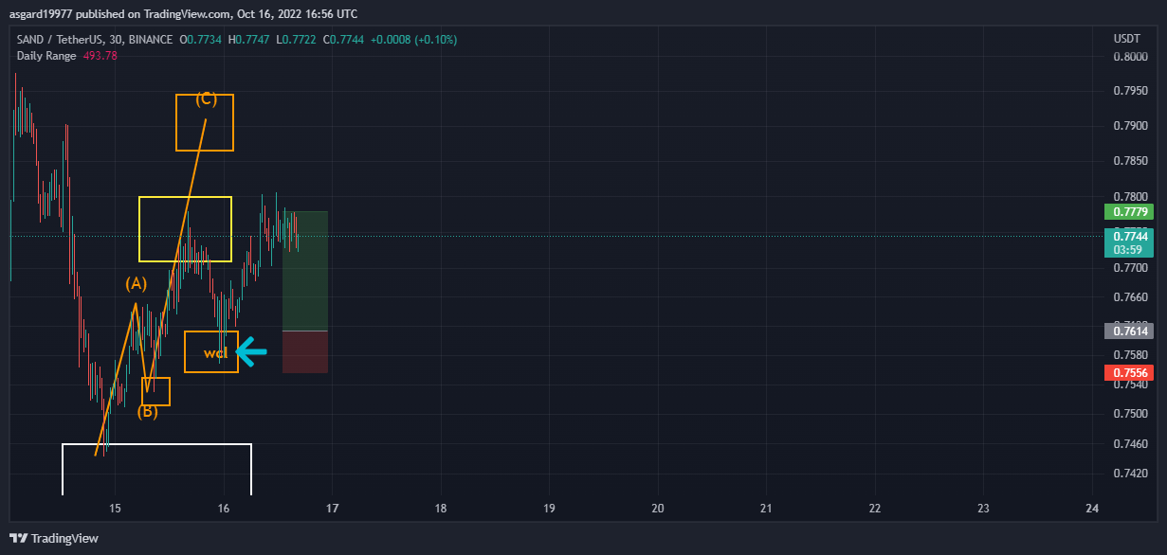
Task: Click the 0.7540 price axis label
Action: [x=1130, y=385]
